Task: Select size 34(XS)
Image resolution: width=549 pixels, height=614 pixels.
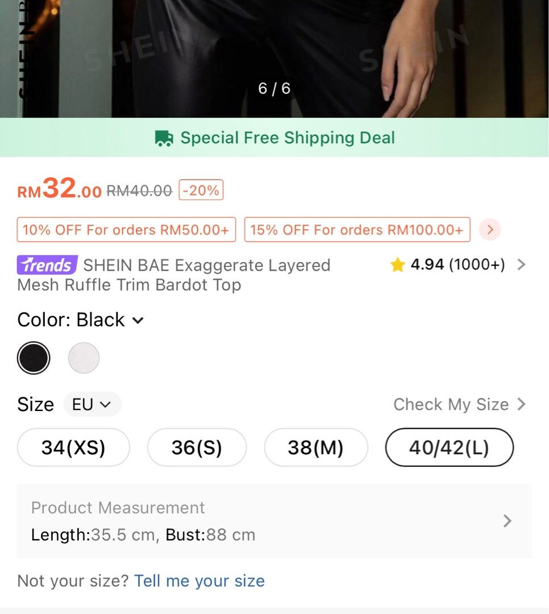Action: click(73, 447)
